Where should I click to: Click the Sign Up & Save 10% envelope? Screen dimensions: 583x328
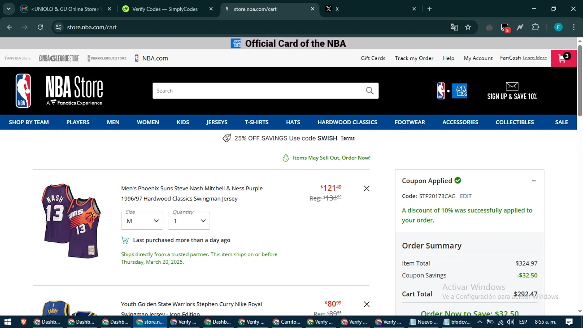[x=512, y=91]
